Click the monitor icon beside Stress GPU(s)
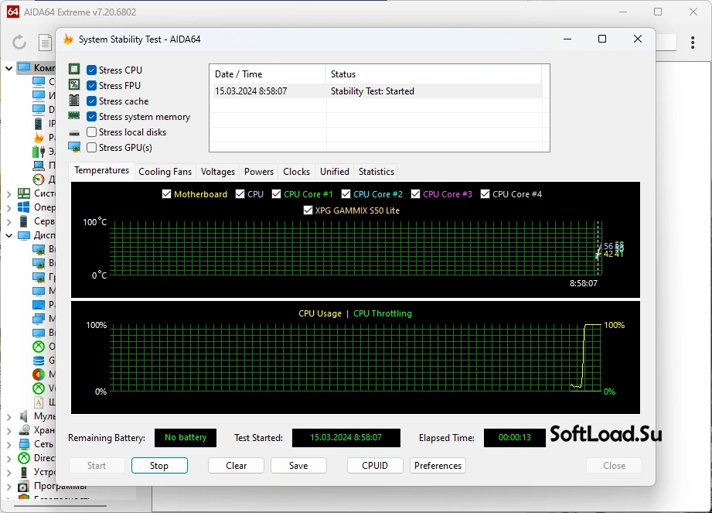Screen dimensions: 712x513 pyautogui.click(x=74, y=147)
